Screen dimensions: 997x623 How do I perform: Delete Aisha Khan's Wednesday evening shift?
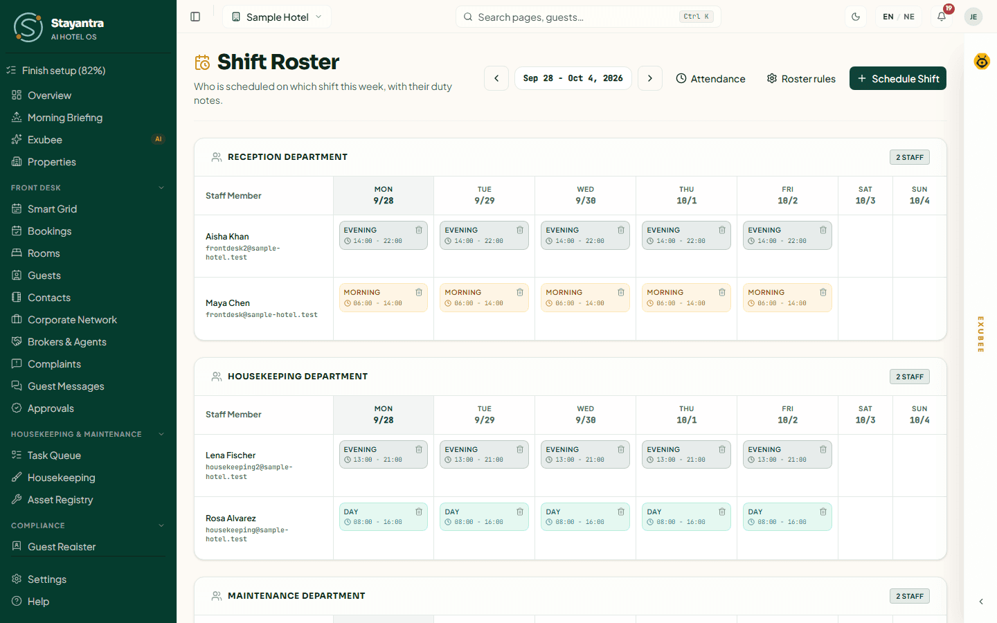pos(621,230)
